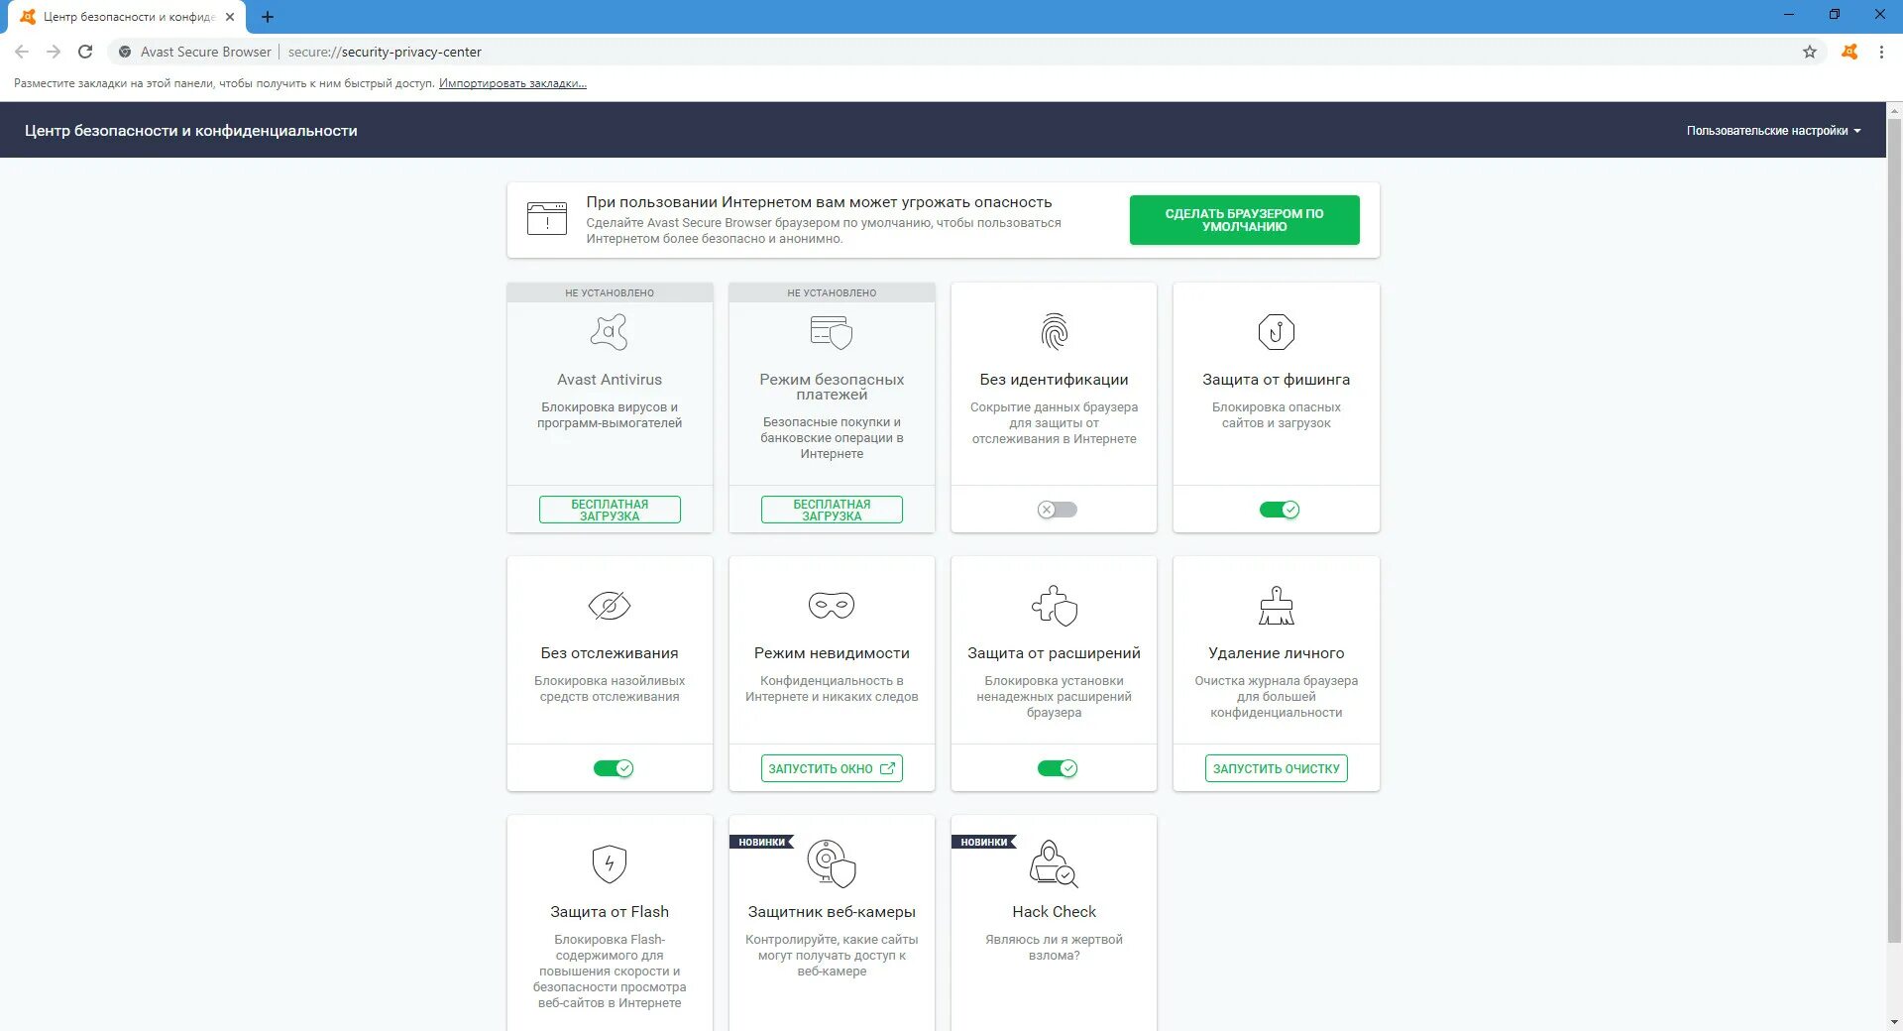Image resolution: width=1903 pixels, height=1031 pixels.
Task: Click the page header Центр безопасности и конфиденциальности
Action: (191, 131)
